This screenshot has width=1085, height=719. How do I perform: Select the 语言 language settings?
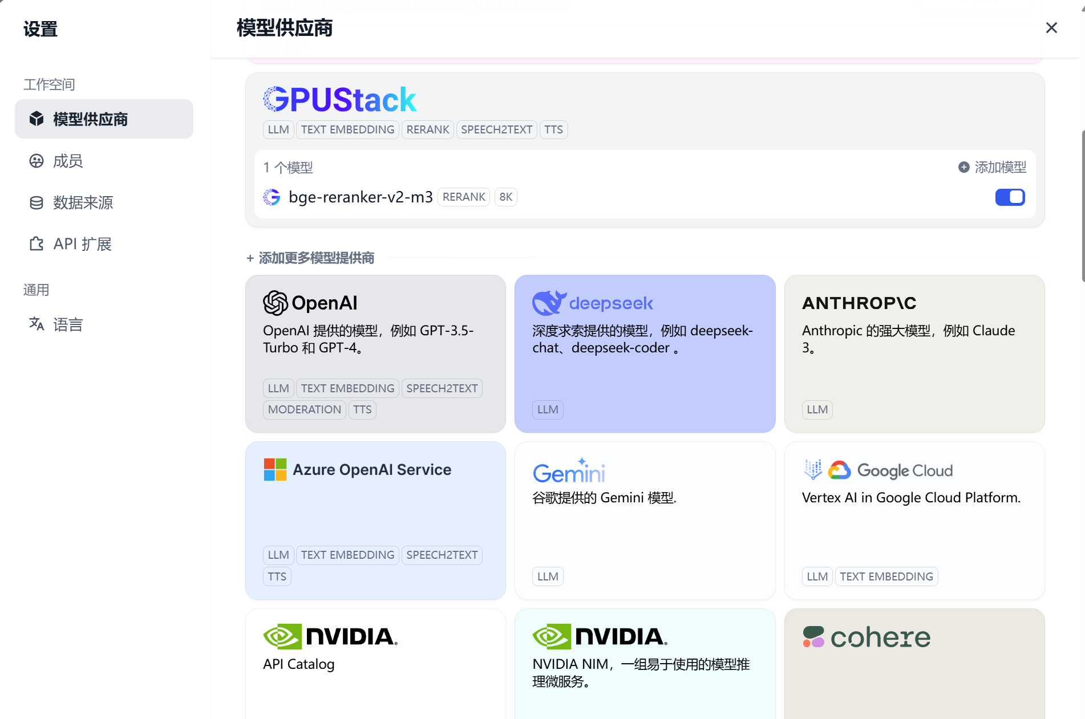tap(68, 324)
